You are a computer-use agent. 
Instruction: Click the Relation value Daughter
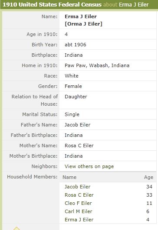point(76,97)
